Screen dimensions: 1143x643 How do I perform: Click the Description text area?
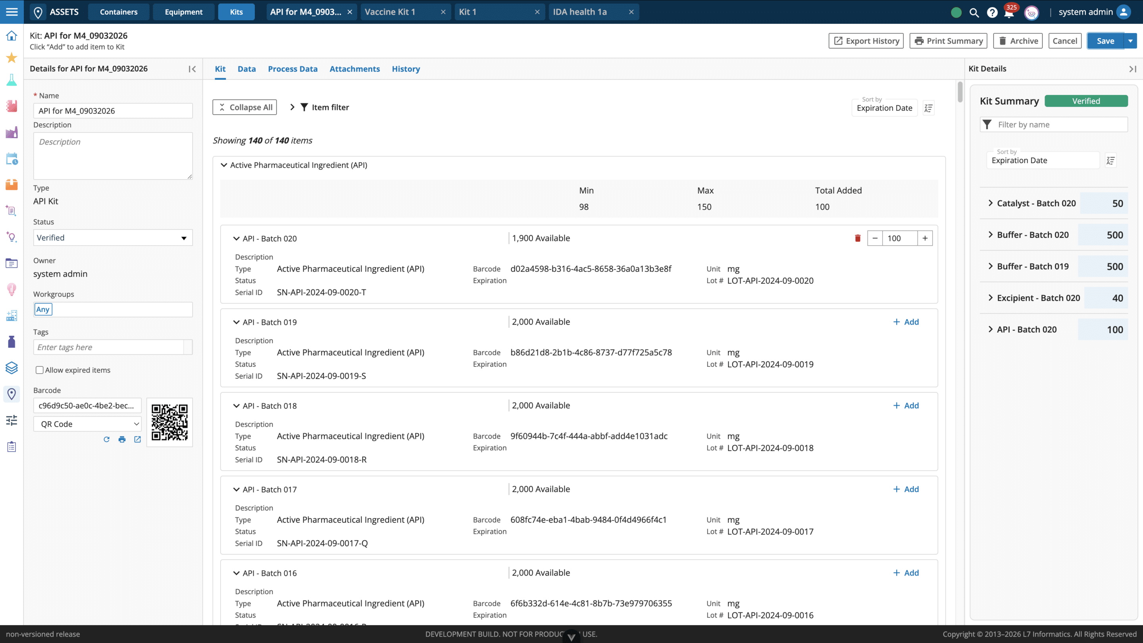[x=113, y=156]
